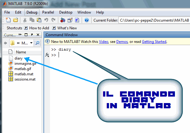Screen dimensions: 190x133
Task: Click the Redo arrow icon
Action: [53, 20]
